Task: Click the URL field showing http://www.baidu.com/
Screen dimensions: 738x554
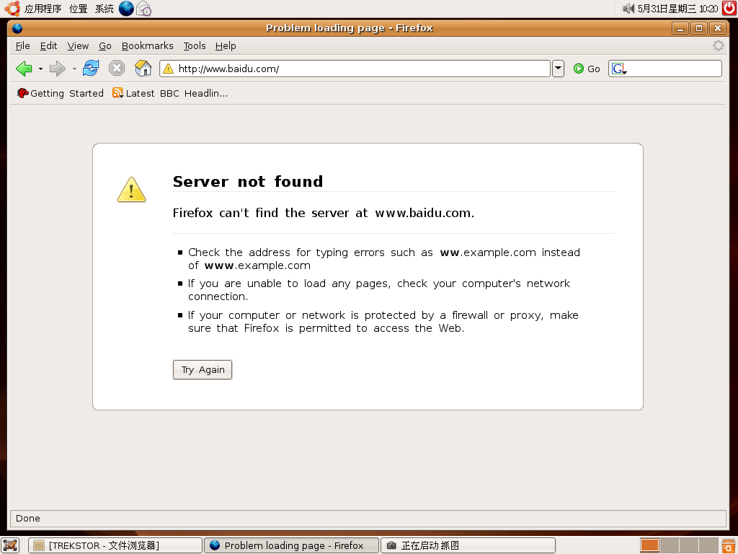Action: 355,69
